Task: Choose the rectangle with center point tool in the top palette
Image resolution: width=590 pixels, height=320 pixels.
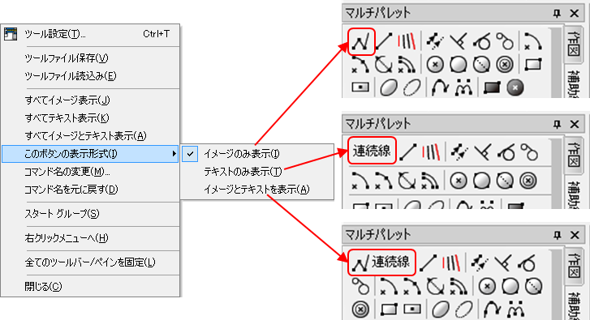Action: [x=360, y=87]
